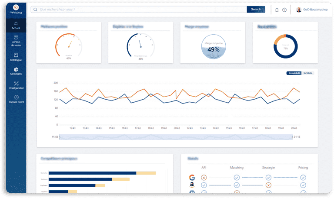334x198 pixels.
Task: Open the notifications bell
Action: pos(277,10)
